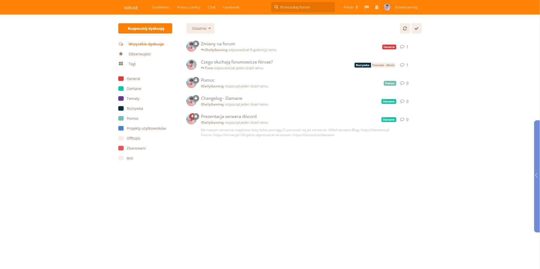Open the Polski language selector

click(x=351, y=7)
